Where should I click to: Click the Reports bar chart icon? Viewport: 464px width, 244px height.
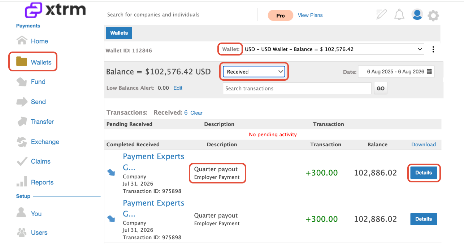[22, 182]
